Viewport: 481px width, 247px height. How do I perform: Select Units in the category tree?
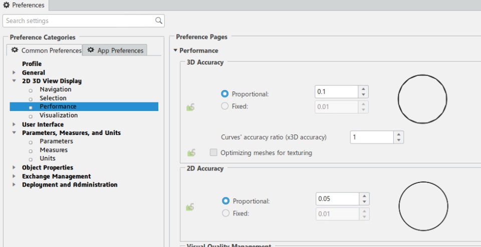pos(48,158)
